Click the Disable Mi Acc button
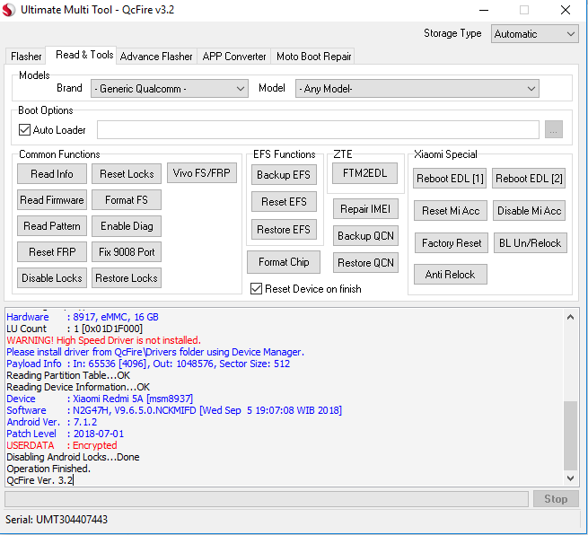 [x=529, y=211]
